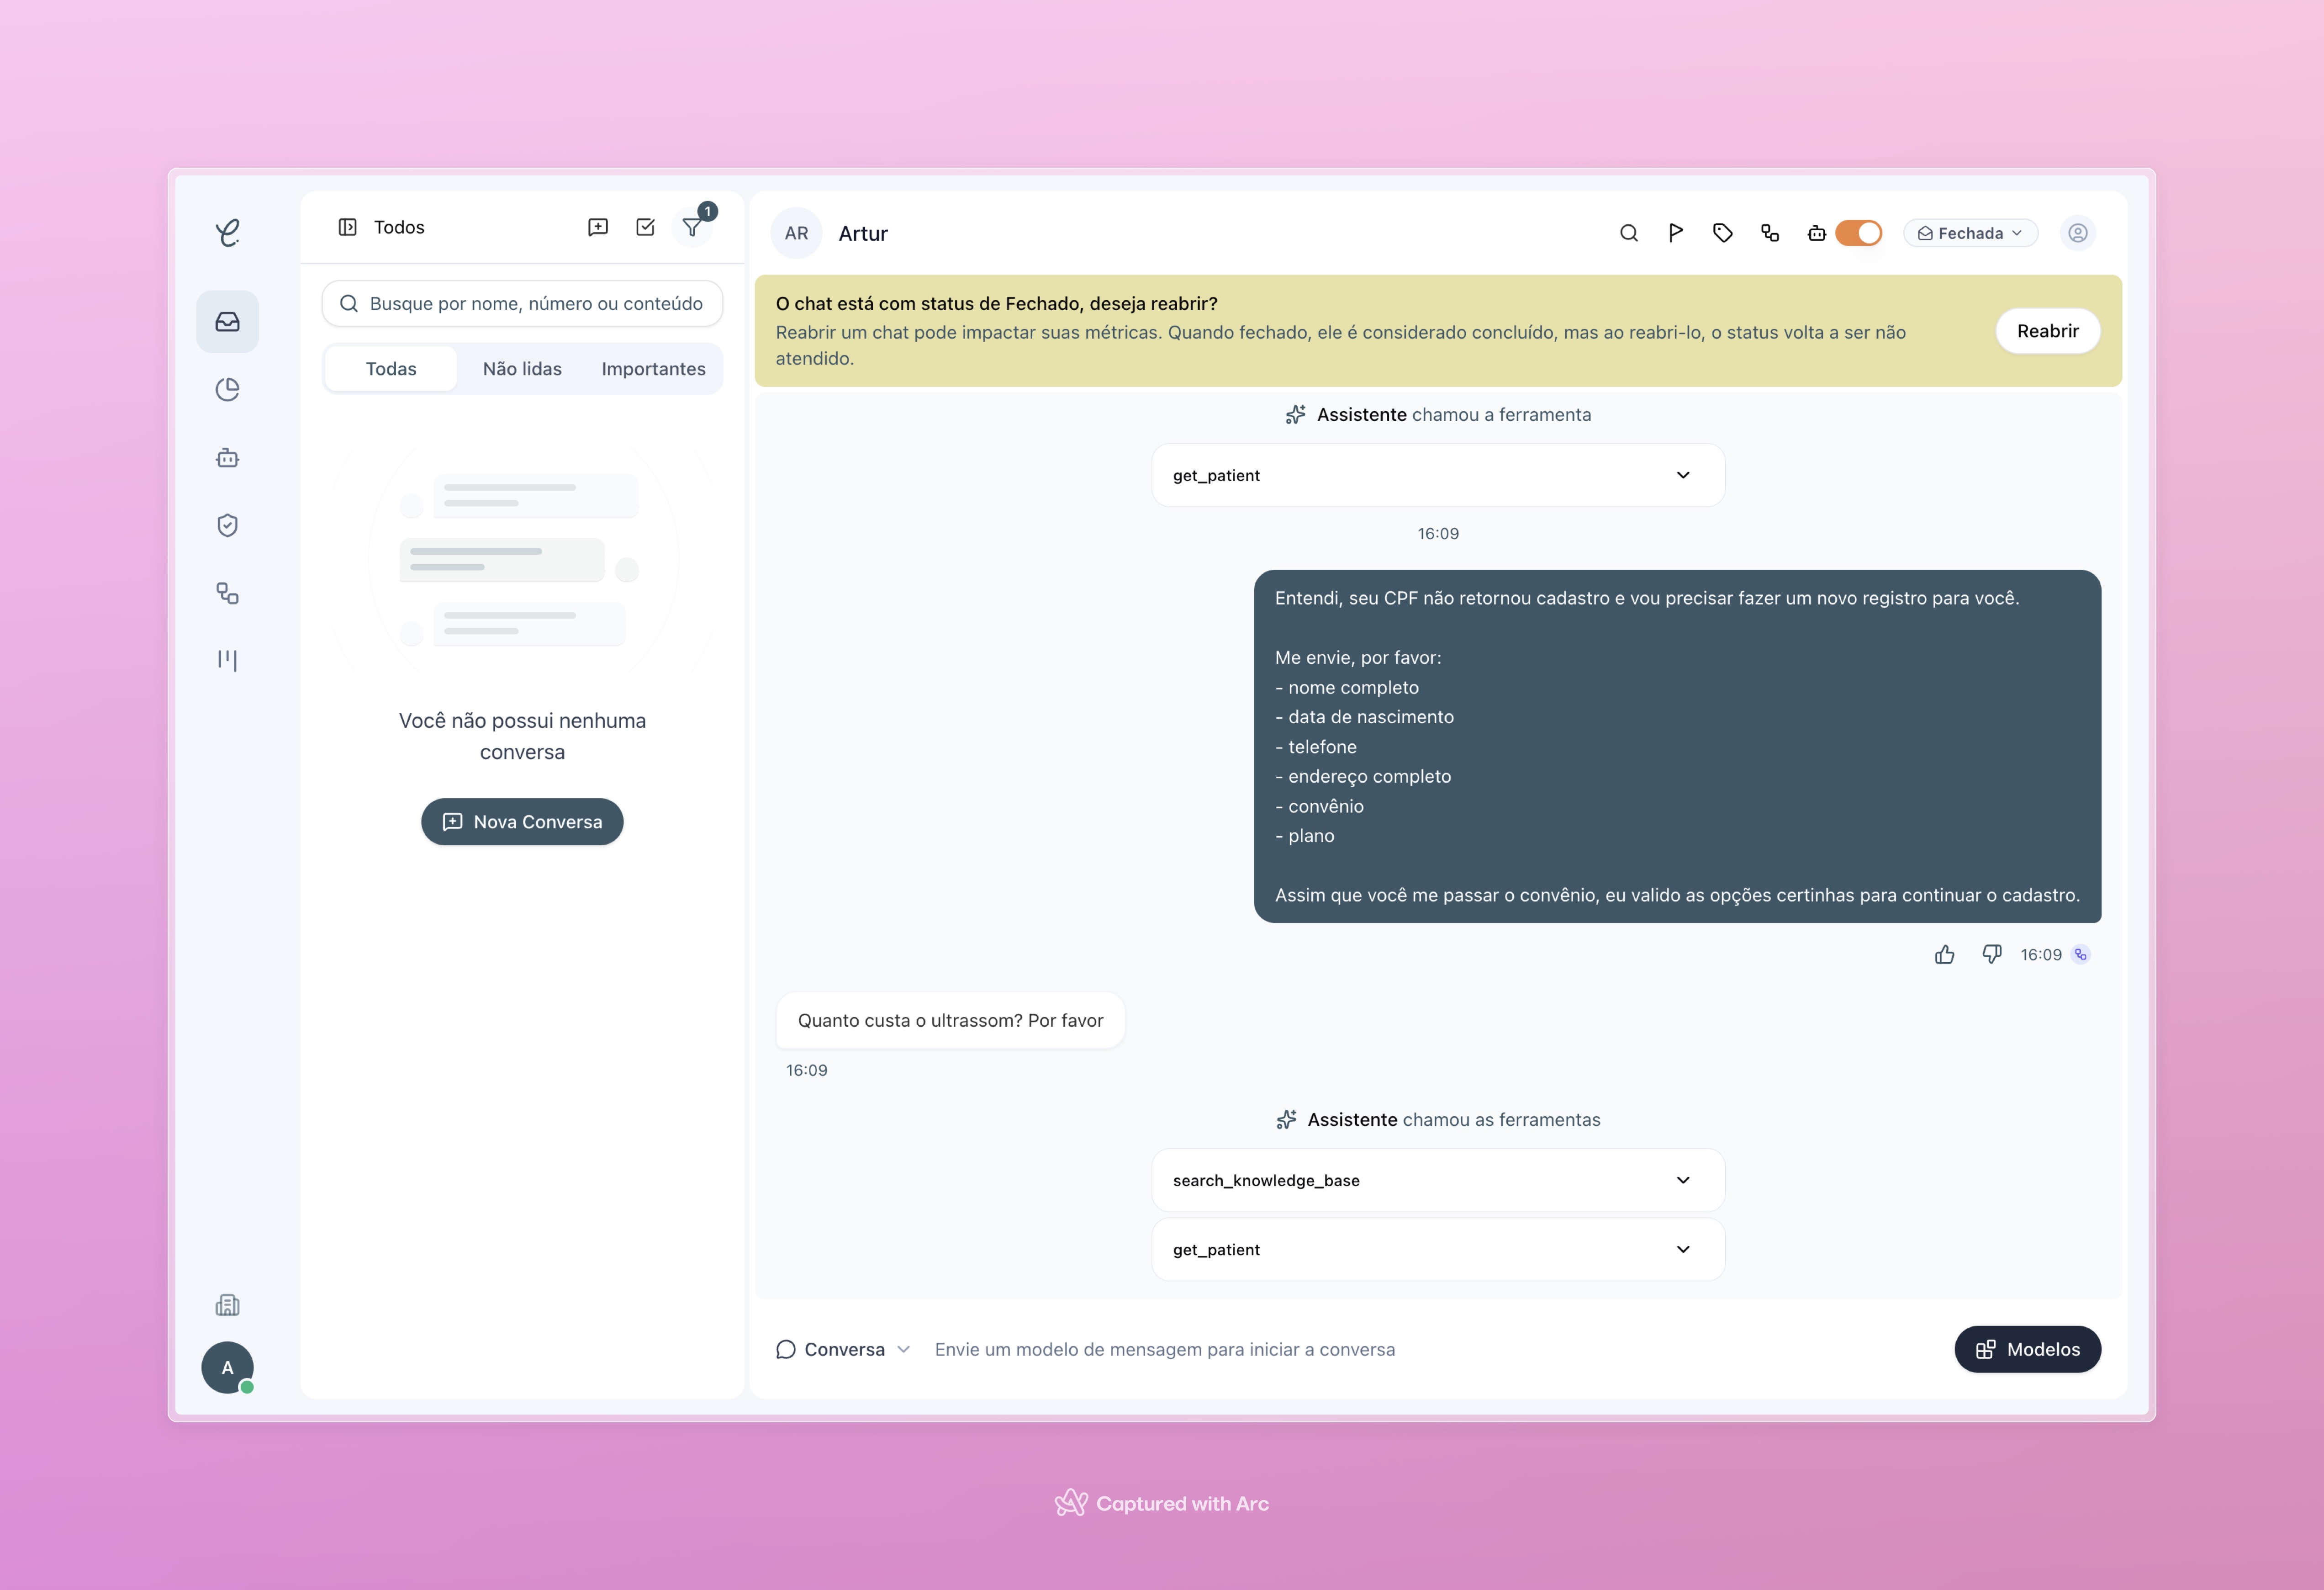
Task: Click the AR contact avatar
Action: click(x=796, y=233)
